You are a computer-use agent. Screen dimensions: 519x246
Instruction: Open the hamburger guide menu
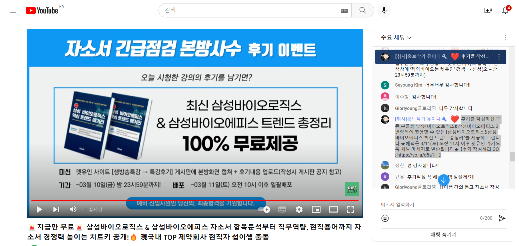(13, 10)
